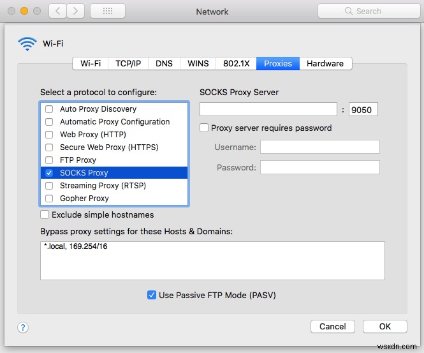Enable Automatic Proxy Configuration checkbox

point(49,122)
